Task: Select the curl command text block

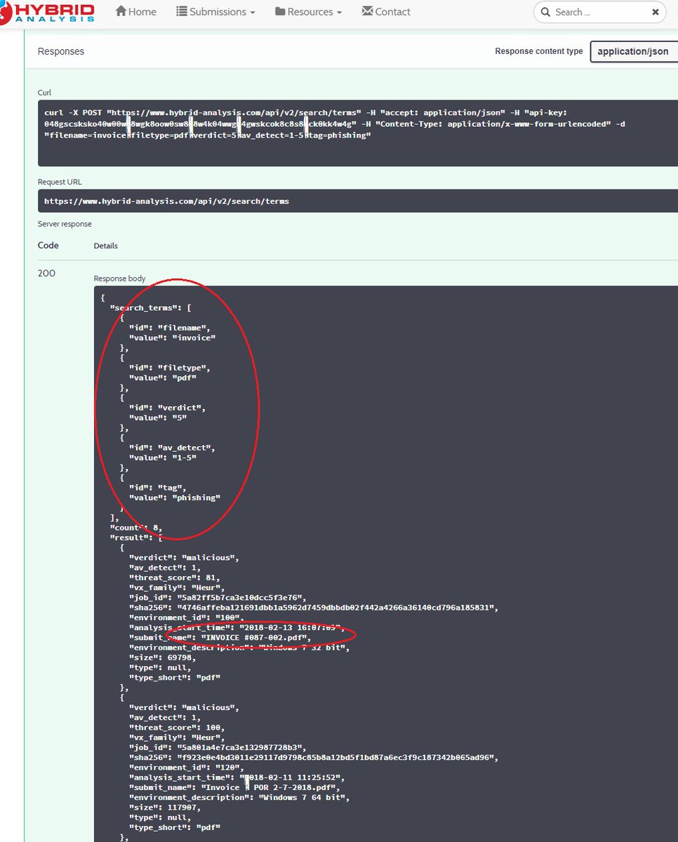Action: pyautogui.click(x=358, y=133)
